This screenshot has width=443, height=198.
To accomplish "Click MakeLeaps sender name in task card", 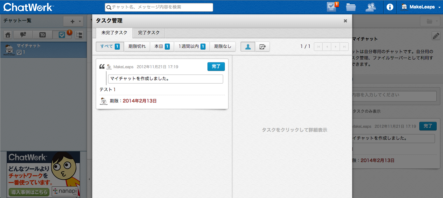I will click(x=123, y=67).
